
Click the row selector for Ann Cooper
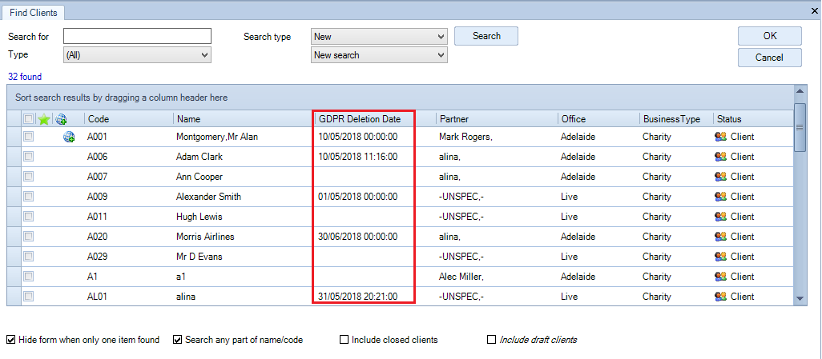pos(14,177)
